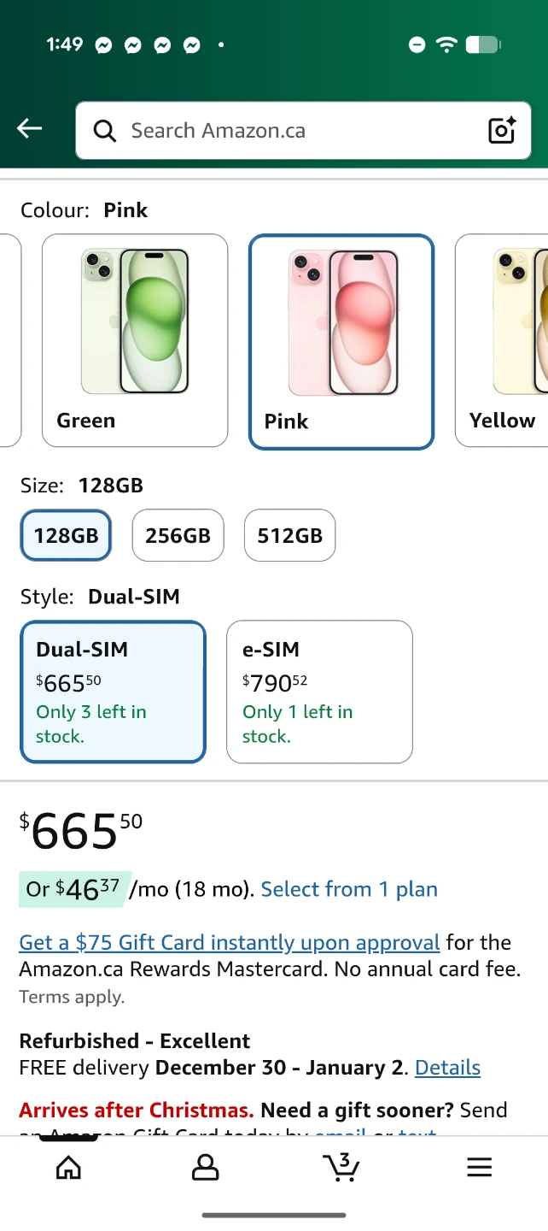Tap the search magnifier icon

pos(104,131)
